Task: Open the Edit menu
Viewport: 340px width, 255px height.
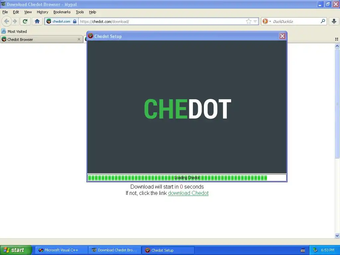Action: click(16, 12)
